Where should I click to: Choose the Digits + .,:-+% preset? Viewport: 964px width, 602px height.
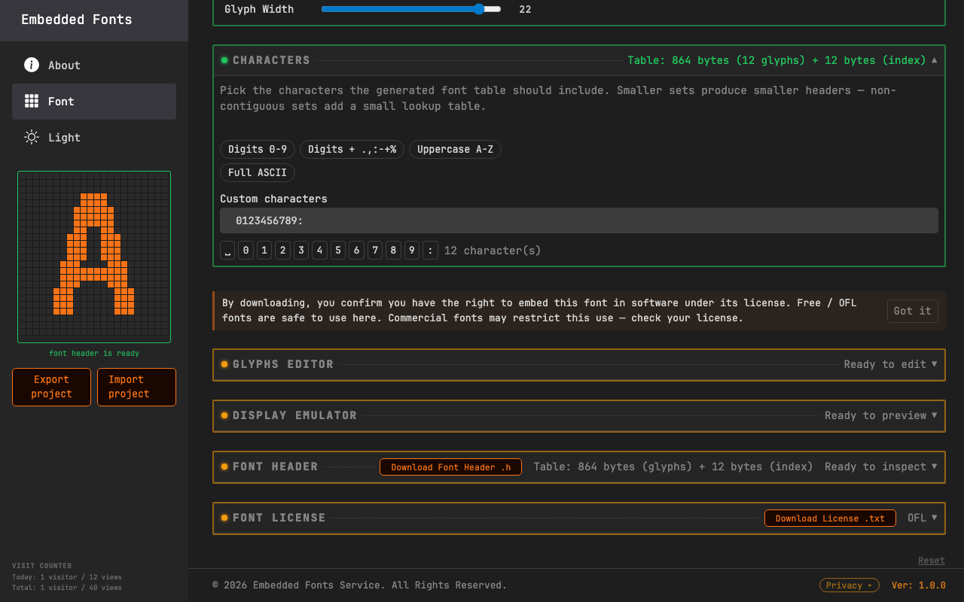[x=352, y=149]
